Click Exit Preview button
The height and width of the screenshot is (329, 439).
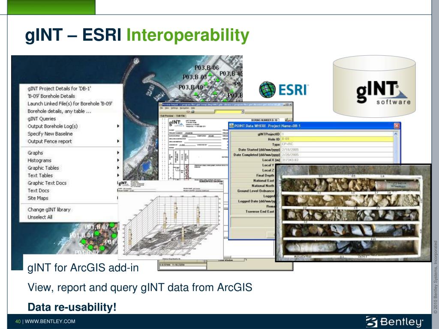167,116
